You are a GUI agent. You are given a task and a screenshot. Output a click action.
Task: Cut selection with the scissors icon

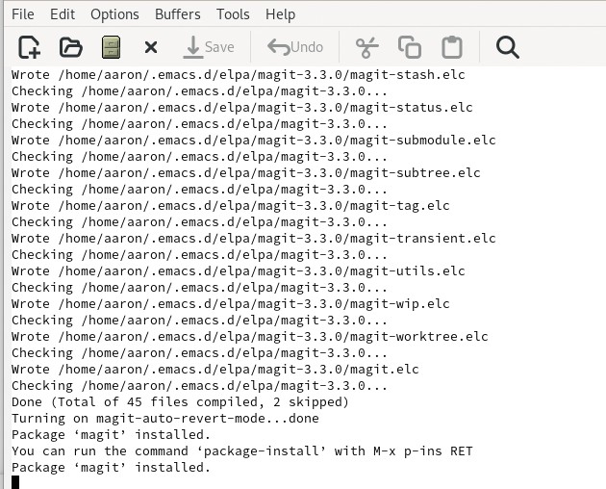tap(366, 47)
